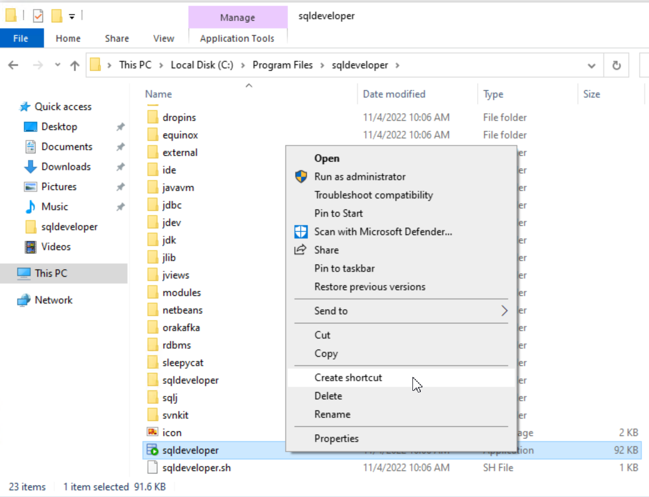Viewport: 649px width, 497px height.
Task: Open the Application Tools tab
Action: click(237, 38)
